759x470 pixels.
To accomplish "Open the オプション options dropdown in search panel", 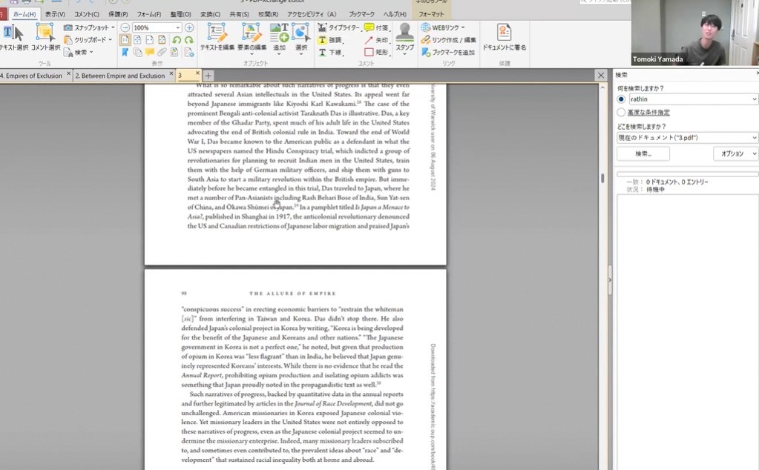I will coord(736,153).
